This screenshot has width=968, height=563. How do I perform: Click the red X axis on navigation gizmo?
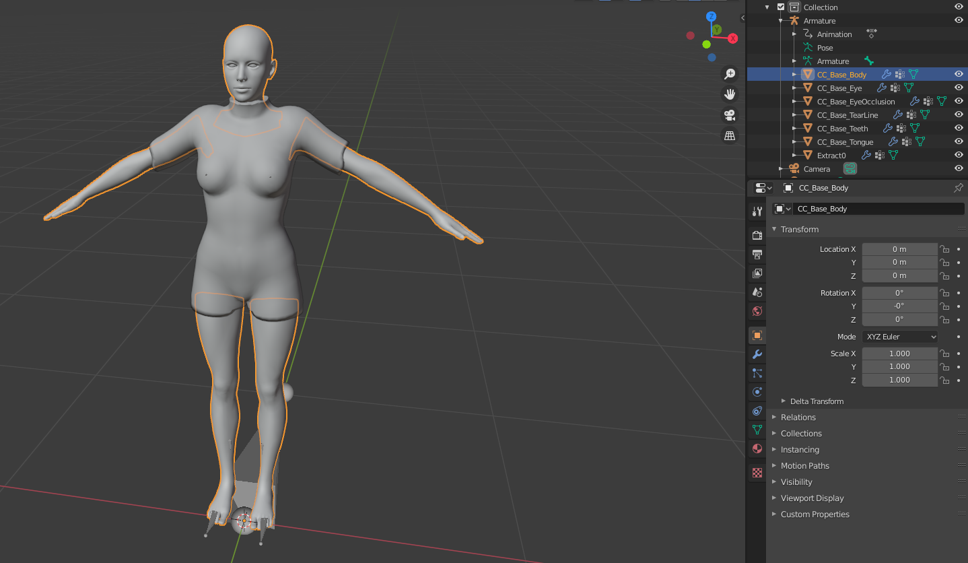pyautogui.click(x=732, y=38)
